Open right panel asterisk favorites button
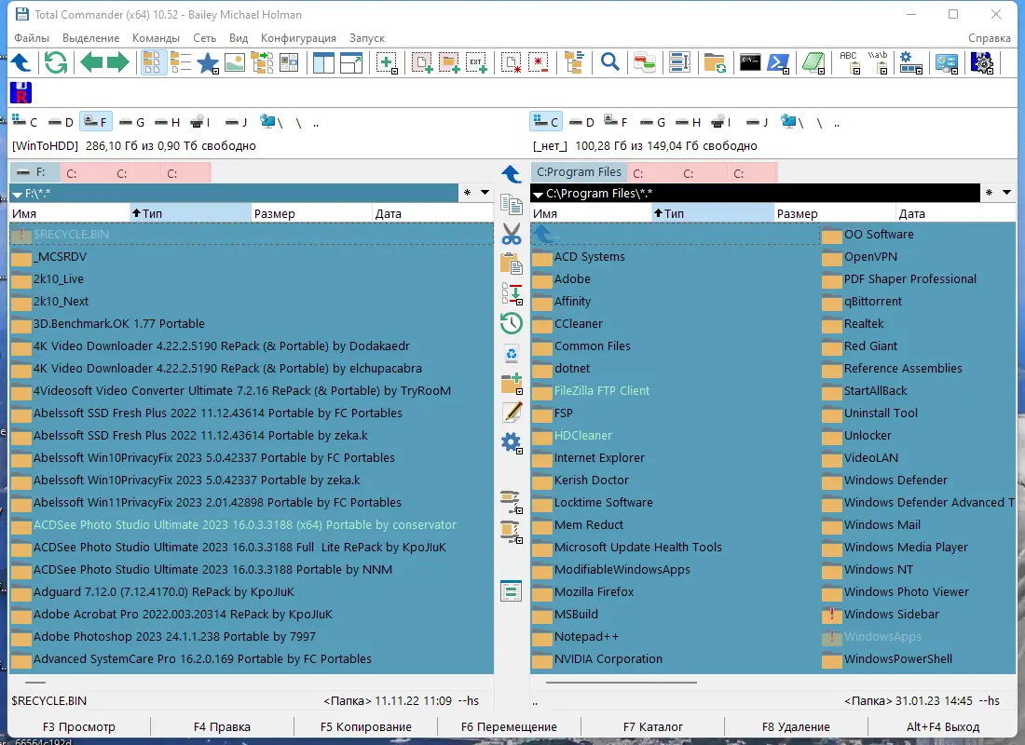The image size is (1025, 745). pos(989,193)
